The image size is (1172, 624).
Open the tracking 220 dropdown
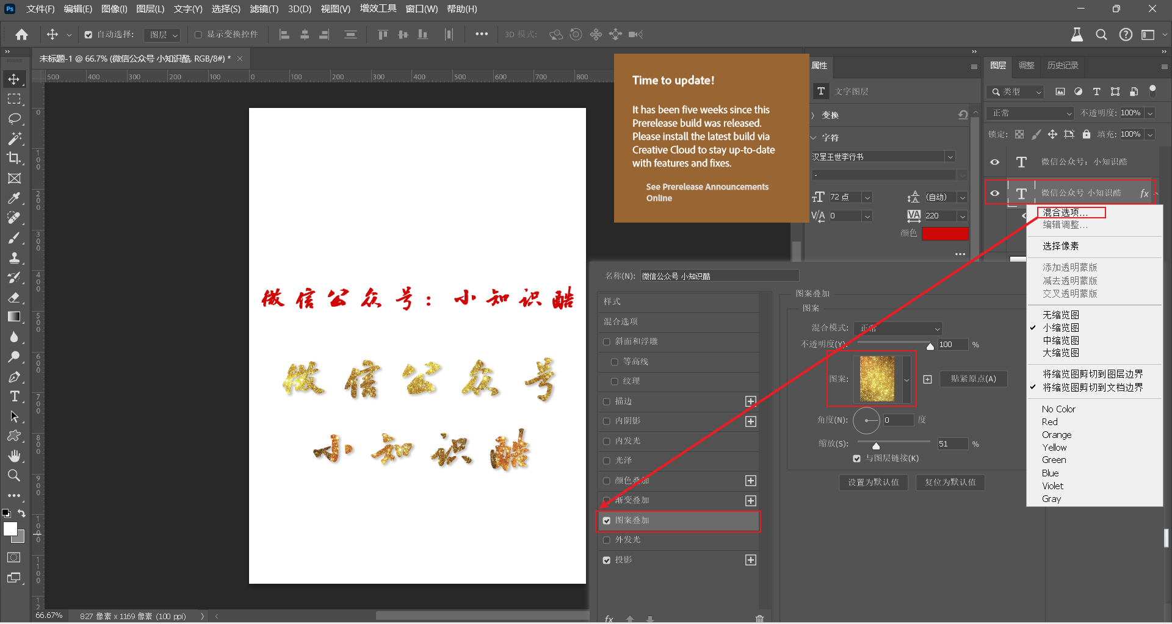(x=963, y=216)
